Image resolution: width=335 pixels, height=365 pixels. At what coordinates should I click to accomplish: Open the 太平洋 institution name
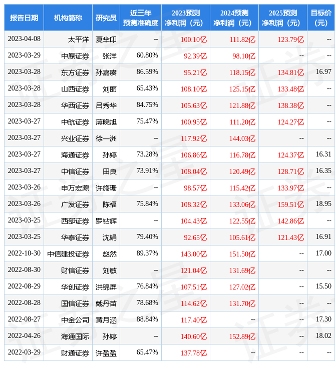[79, 39]
